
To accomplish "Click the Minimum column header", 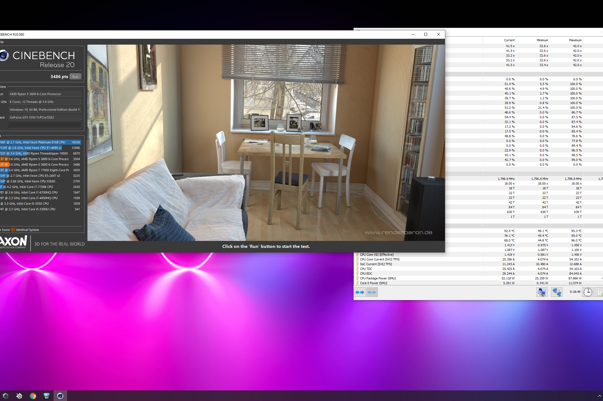I will coord(542,40).
